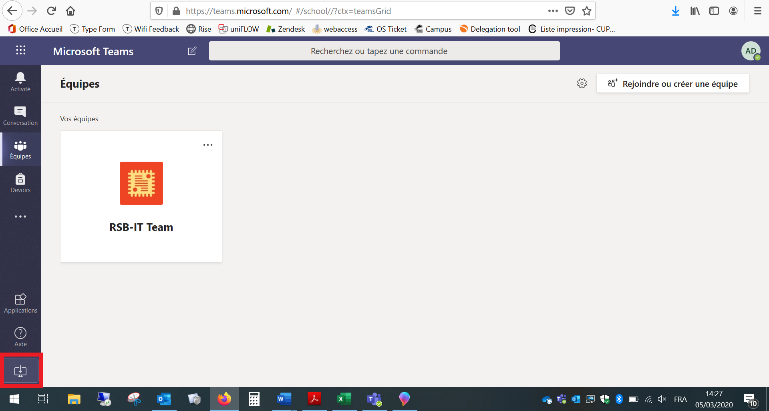The image size is (769, 411).
Task: Show site tracking protection shield
Action: pyautogui.click(x=159, y=11)
